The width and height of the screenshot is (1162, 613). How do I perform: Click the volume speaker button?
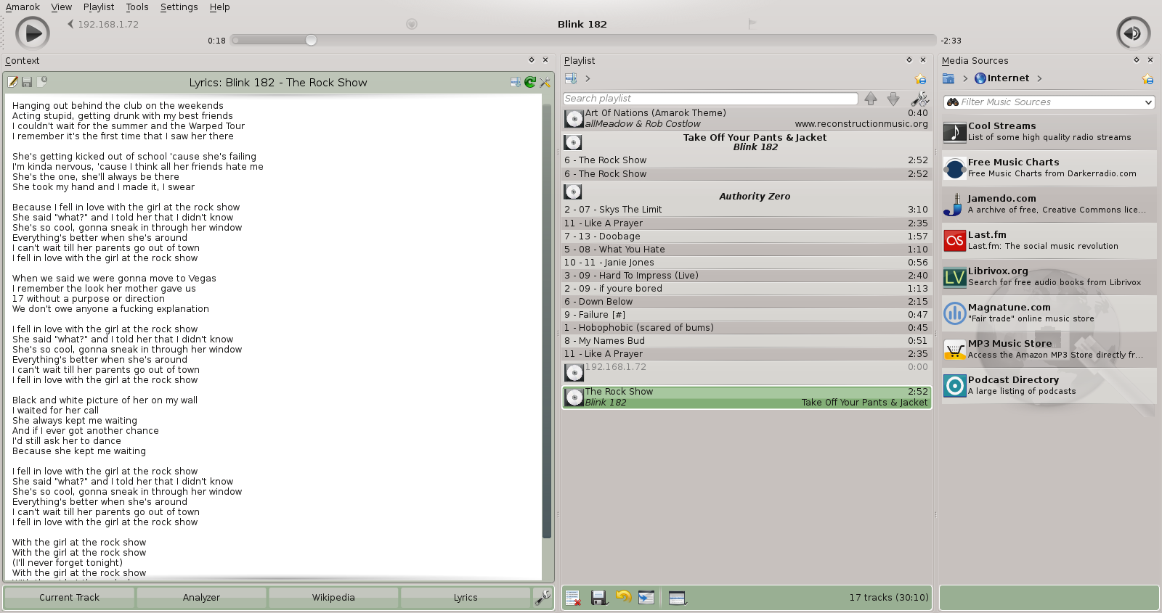(1133, 33)
